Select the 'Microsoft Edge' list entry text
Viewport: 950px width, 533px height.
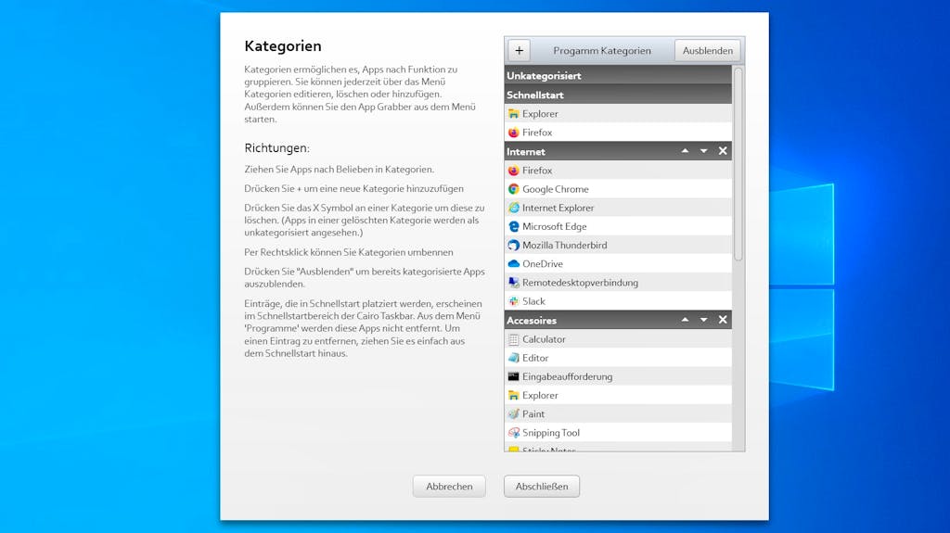pos(555,226)
